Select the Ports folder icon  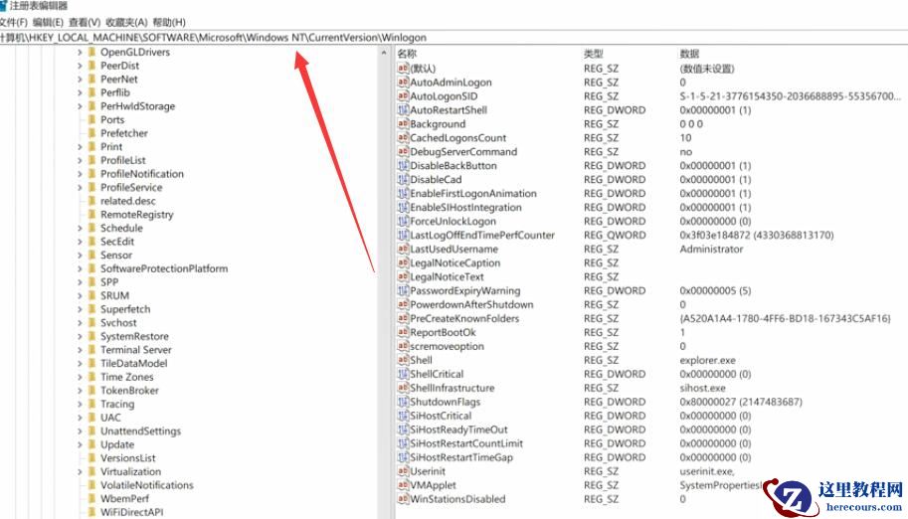pyautogui.click(x=91, y=119)
